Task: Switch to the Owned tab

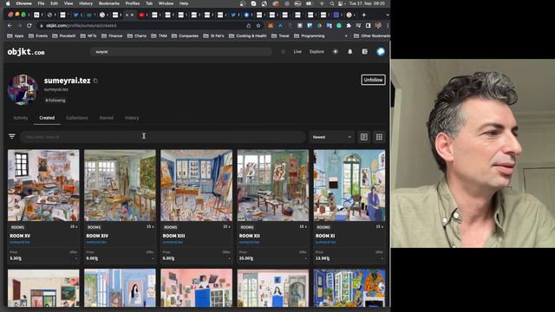Action: click(x=106, y=118)
